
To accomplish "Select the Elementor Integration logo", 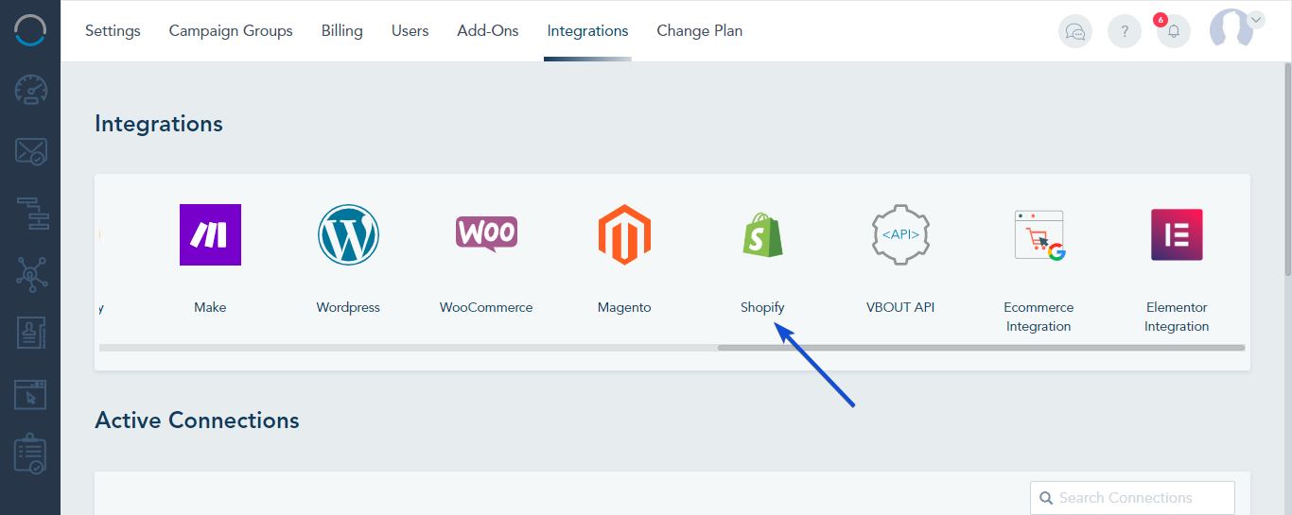I will [x=1177, y=234].
